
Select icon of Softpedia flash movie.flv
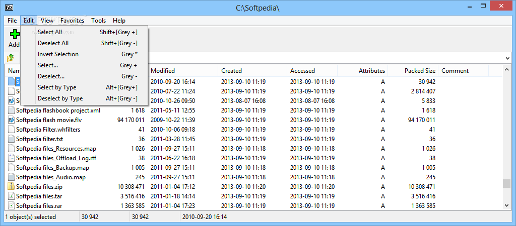(12, 120)
